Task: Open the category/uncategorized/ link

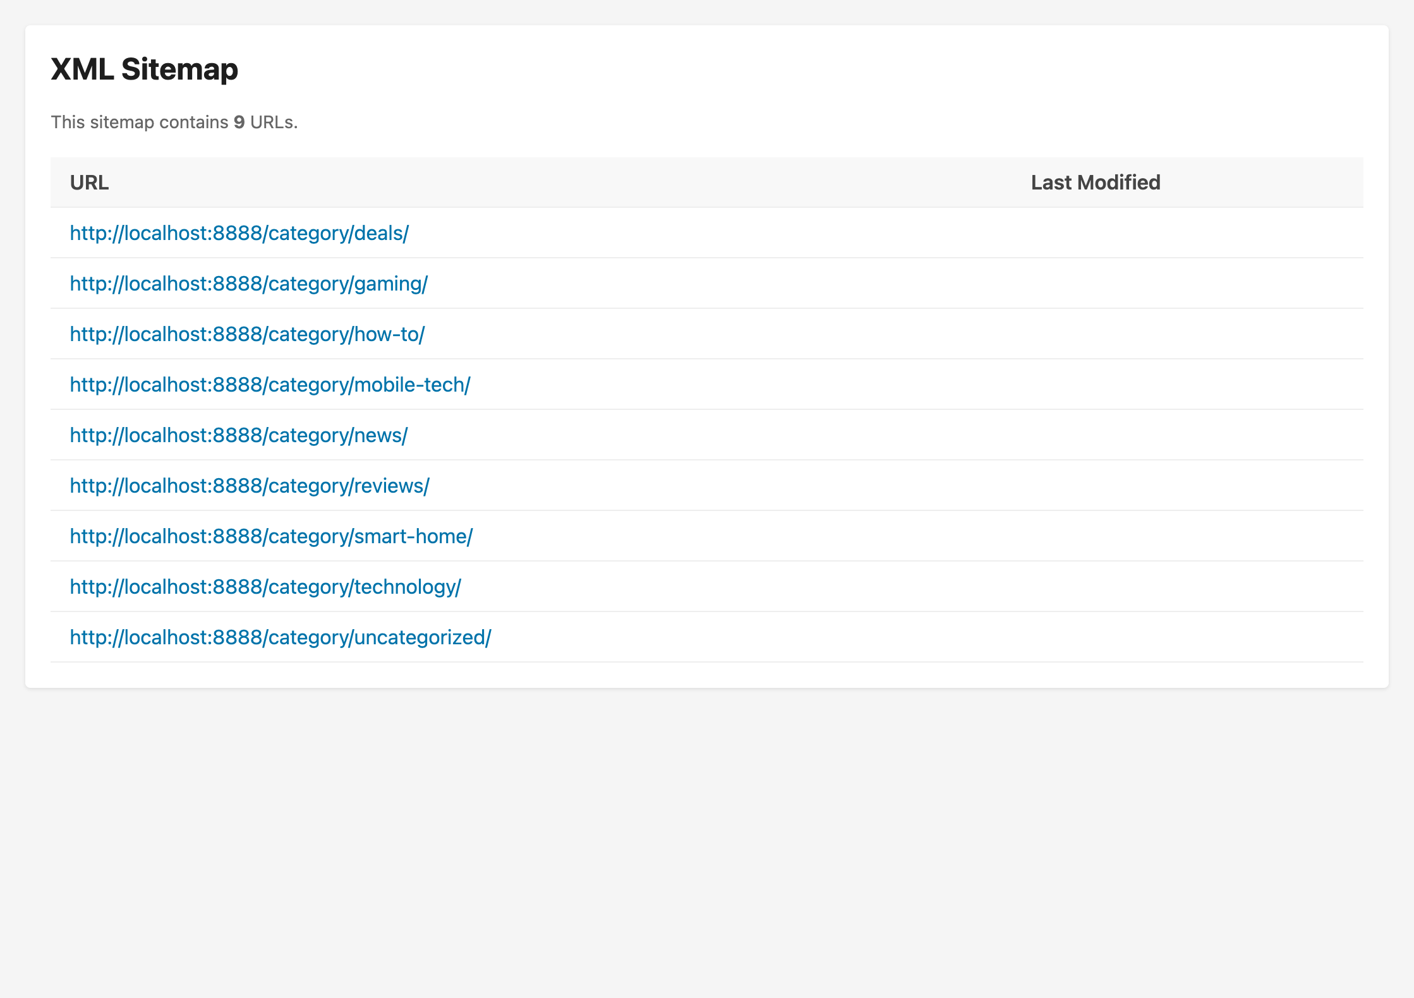Action: click(281, 637)
